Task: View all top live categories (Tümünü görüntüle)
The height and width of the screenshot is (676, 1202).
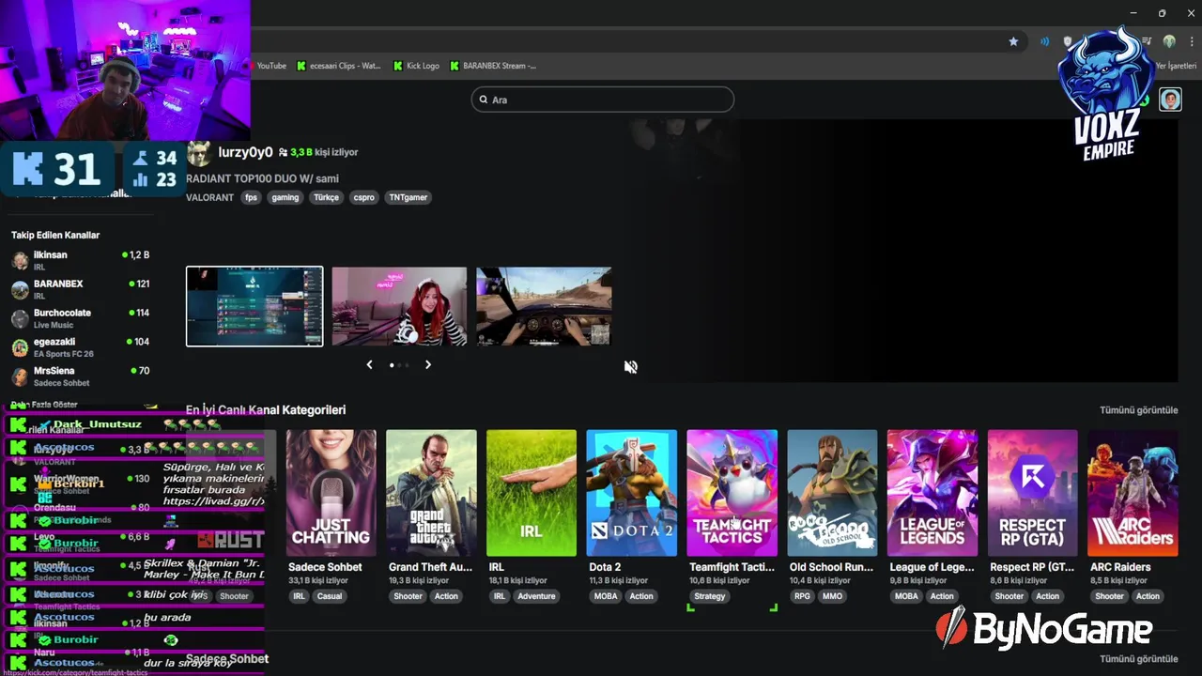Action: point(1138,410)
